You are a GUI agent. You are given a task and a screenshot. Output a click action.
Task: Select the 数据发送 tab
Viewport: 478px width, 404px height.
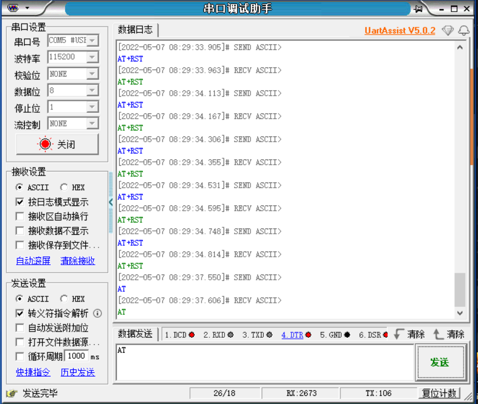[x=135, y=334]
